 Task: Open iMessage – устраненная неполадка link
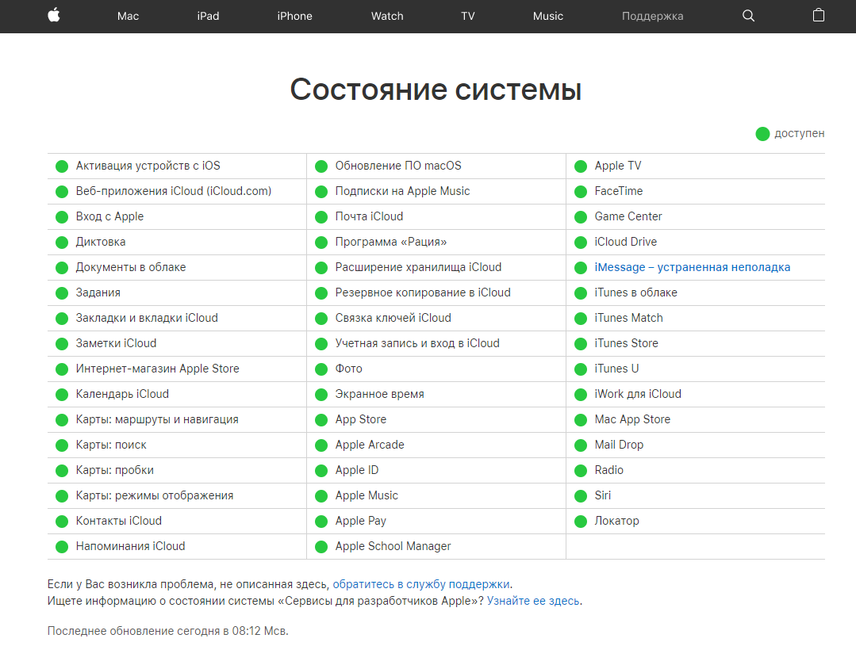(x=693, y=267)
